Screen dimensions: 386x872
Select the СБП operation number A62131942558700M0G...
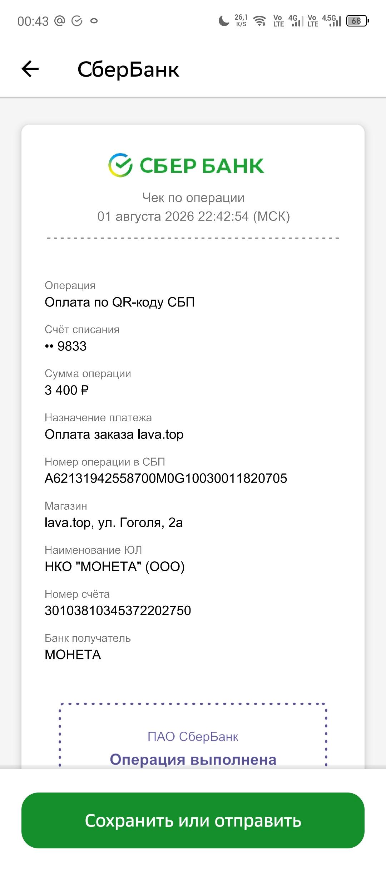click(166, 478)
